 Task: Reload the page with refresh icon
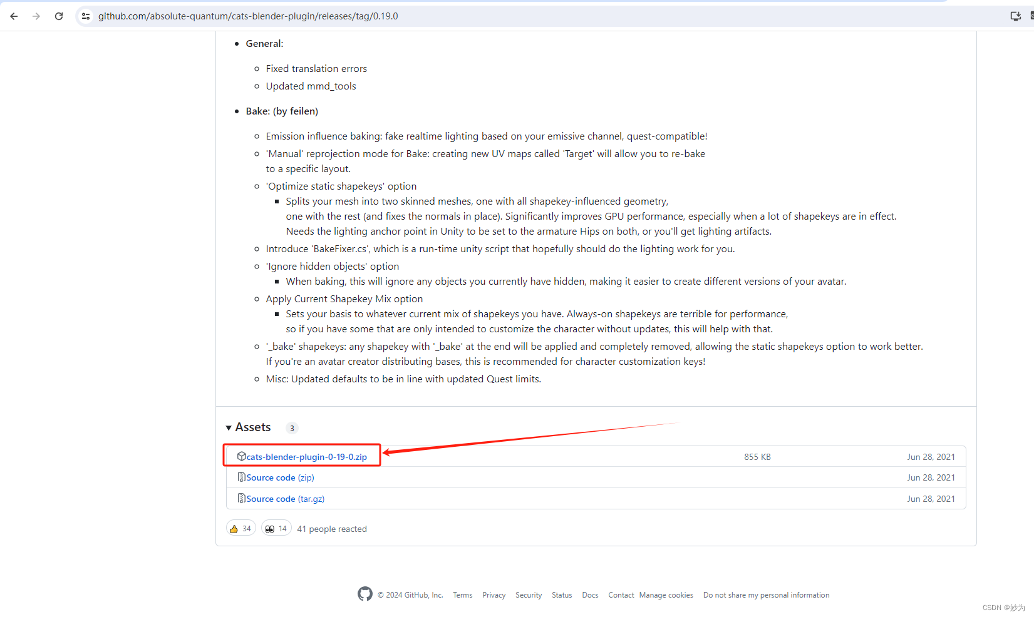tap(59, 16)
